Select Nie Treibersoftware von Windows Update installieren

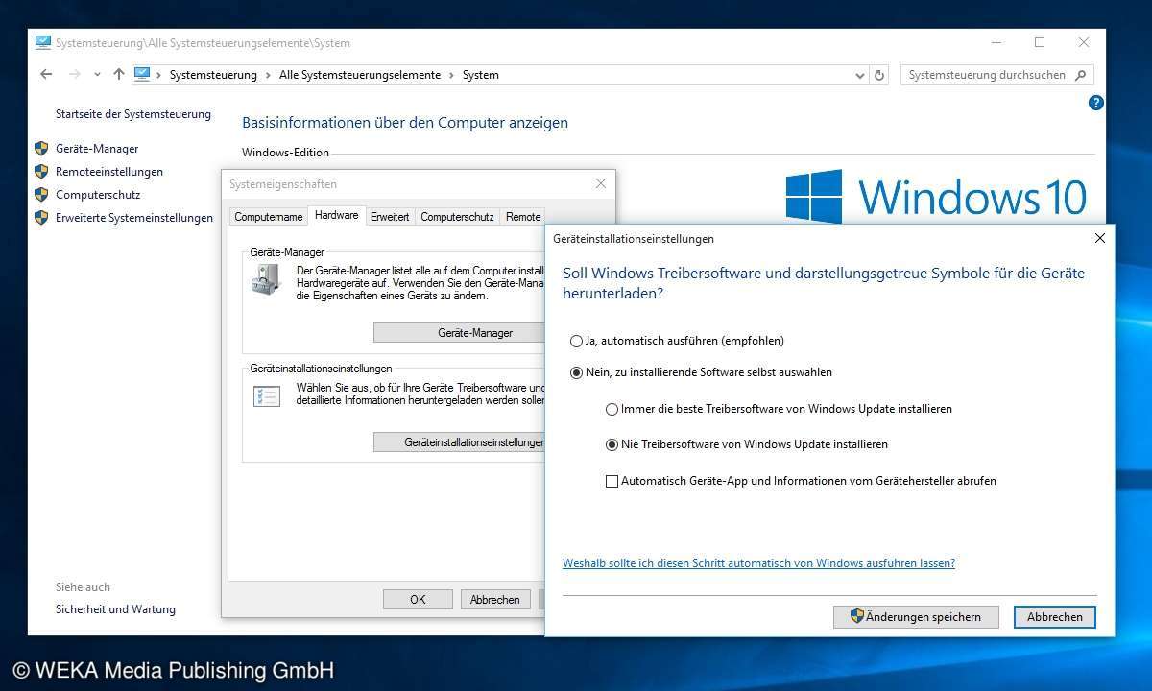(746, 444)
